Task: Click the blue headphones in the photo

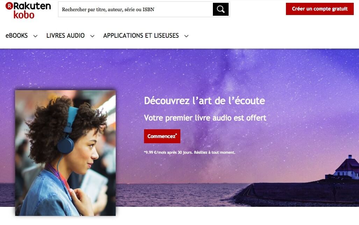Action: (67, 130)
